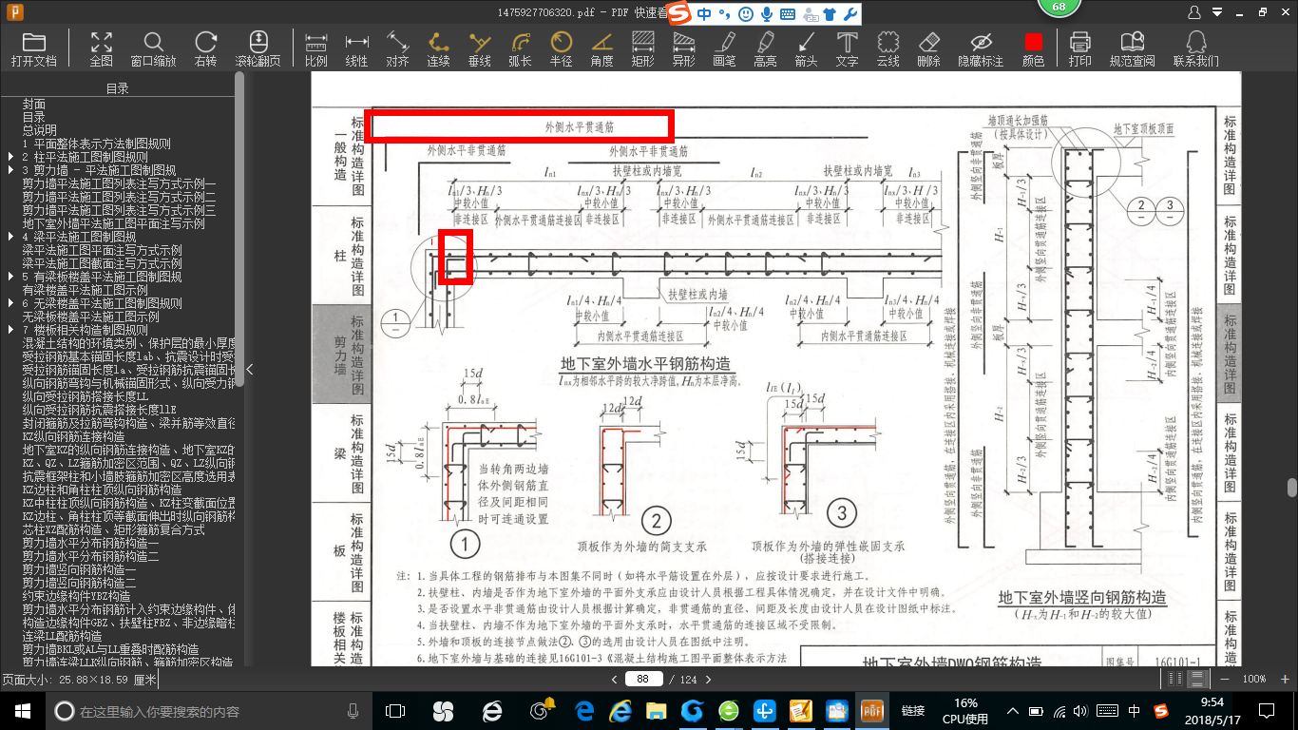The width and height of the screenshot is (1298, 730).
Task: Open outline entry 剪力墙水平分布钢筋构造一
Action: [91, 543]
